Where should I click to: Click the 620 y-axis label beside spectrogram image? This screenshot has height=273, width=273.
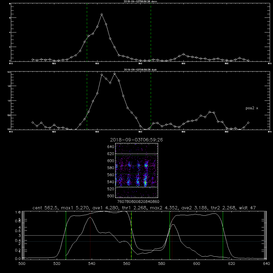(111, 154)
